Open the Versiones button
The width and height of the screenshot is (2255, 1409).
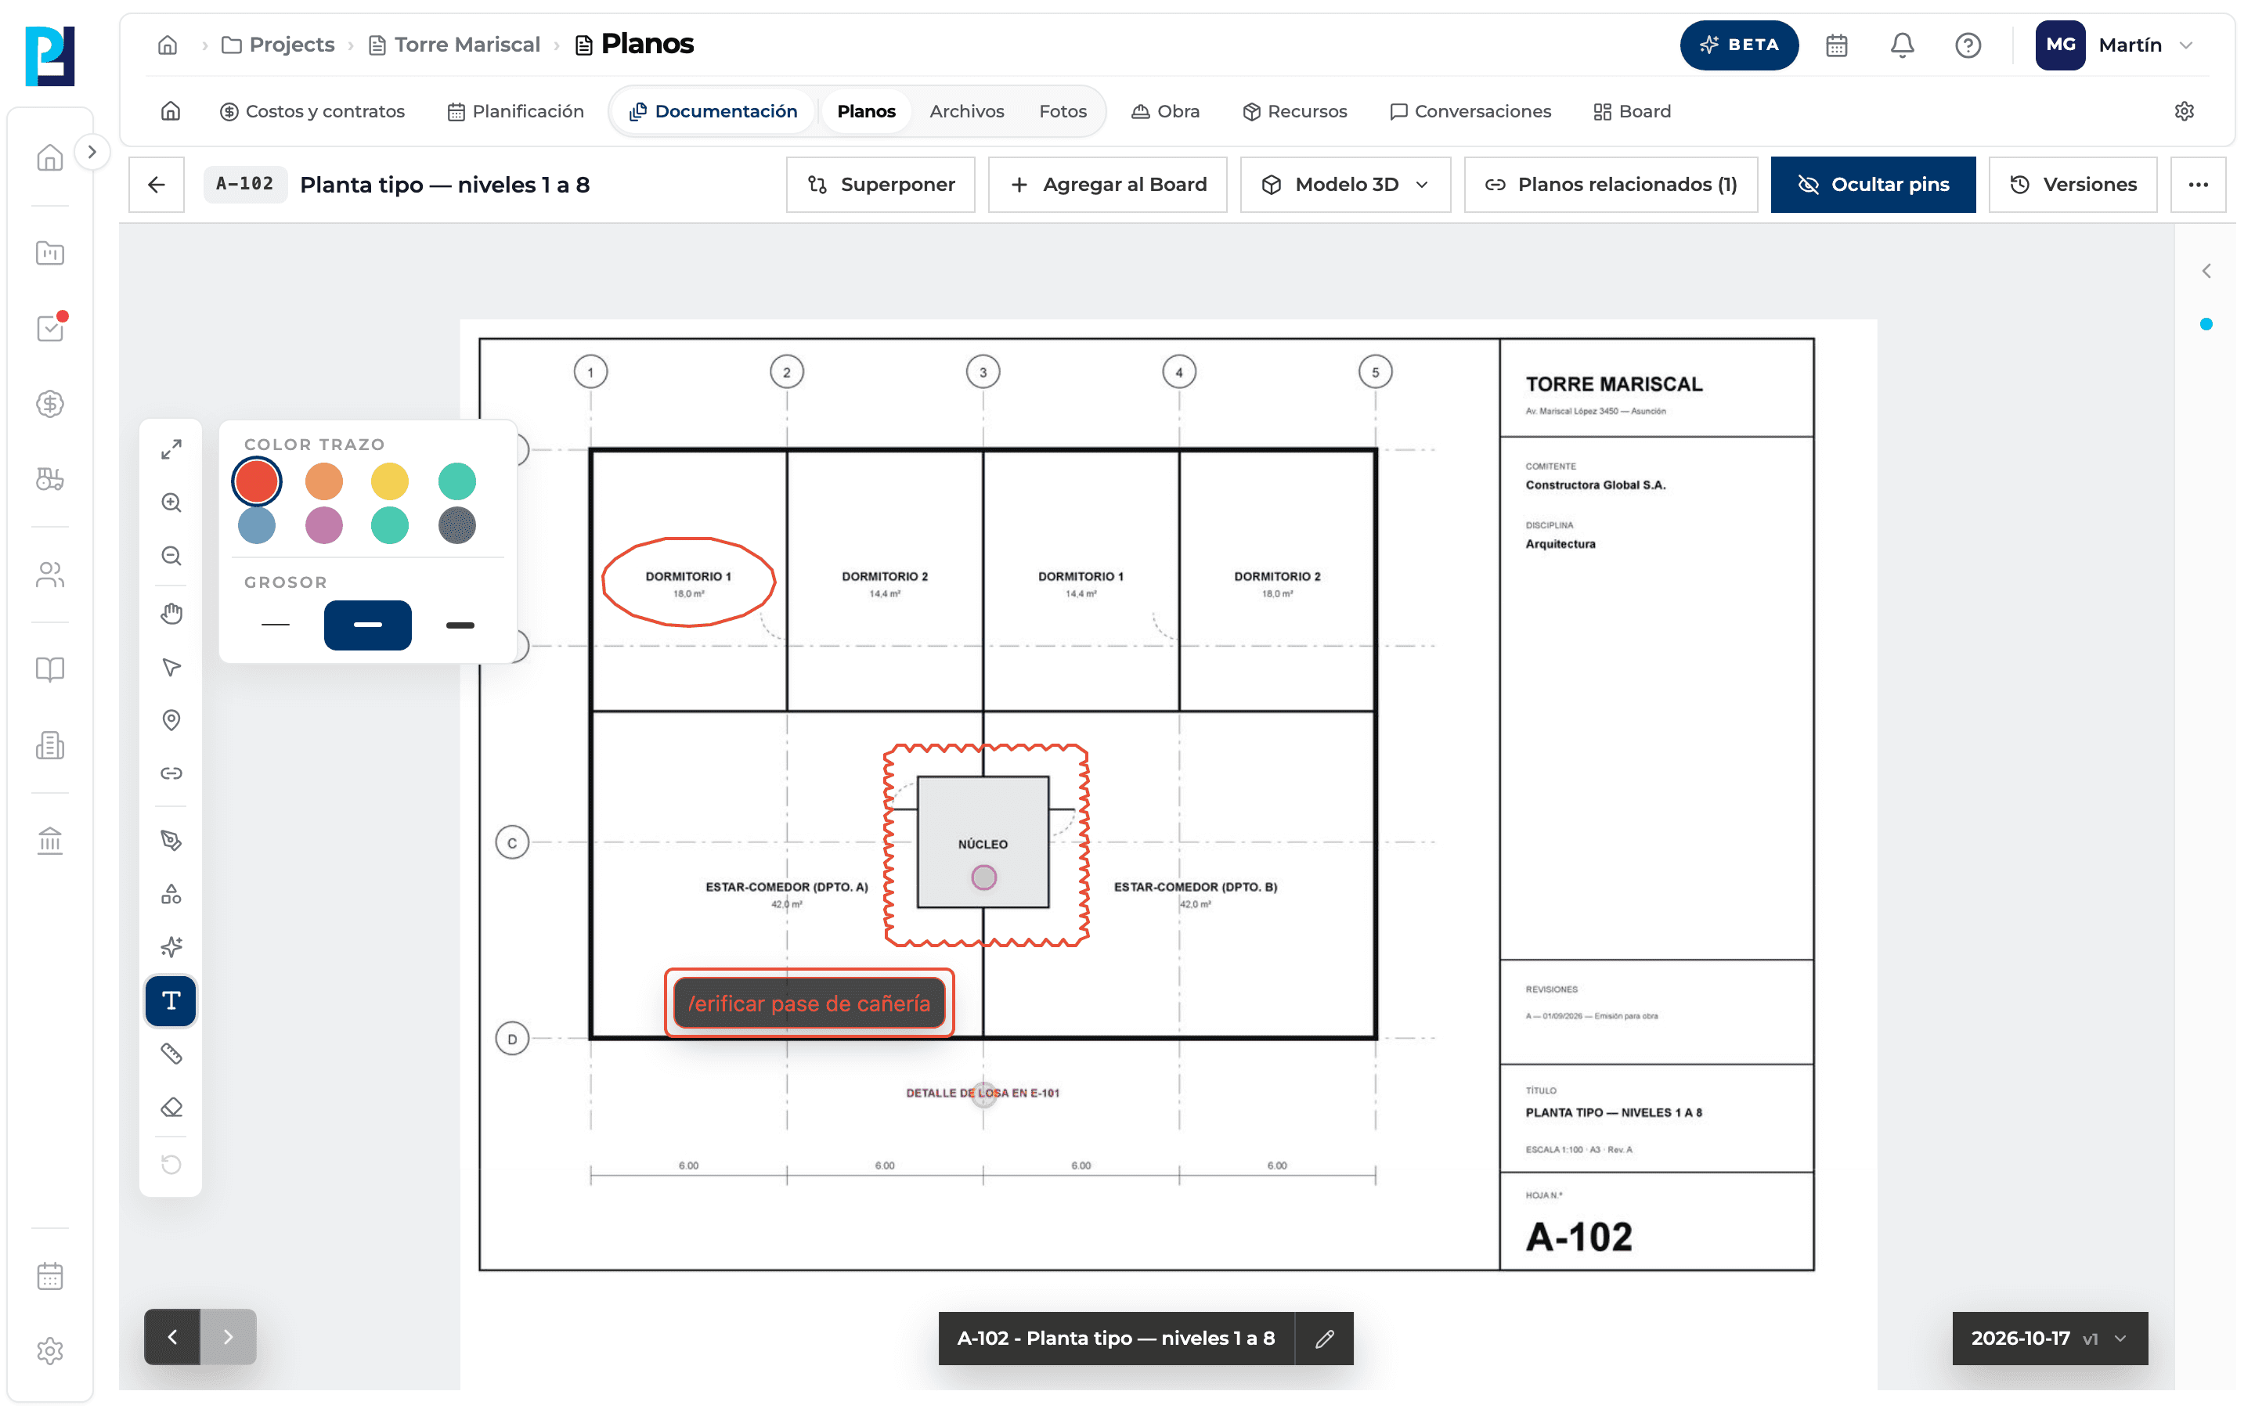pos(2073,185)
